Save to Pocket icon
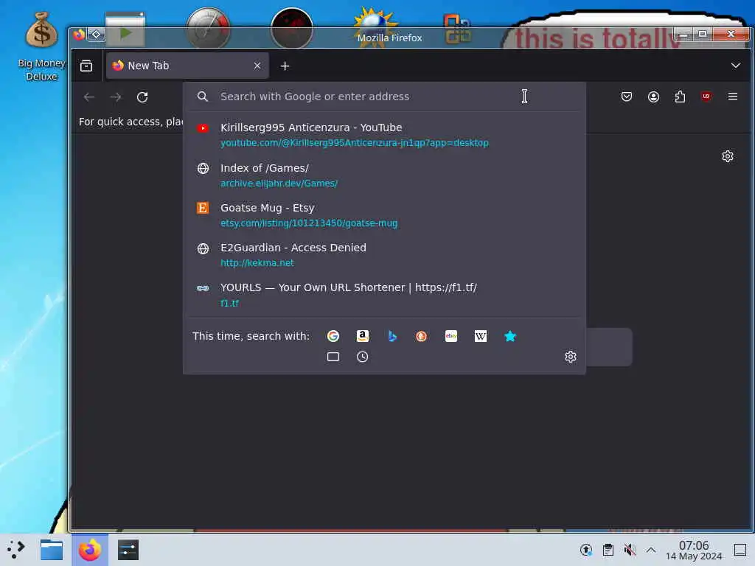Screen dimensions: 755x566 627,97
